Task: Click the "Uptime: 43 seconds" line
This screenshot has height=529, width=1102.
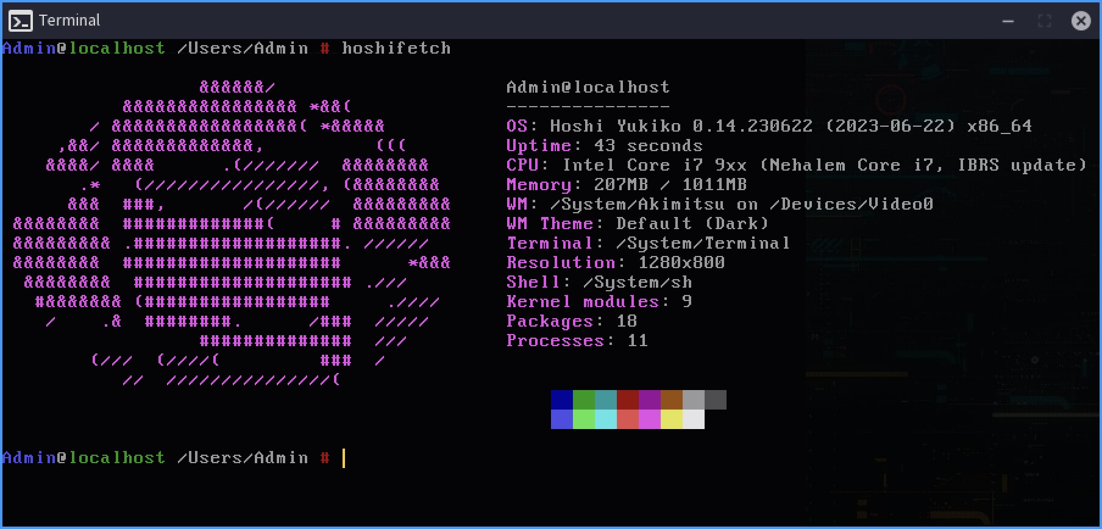Action: 605,146
